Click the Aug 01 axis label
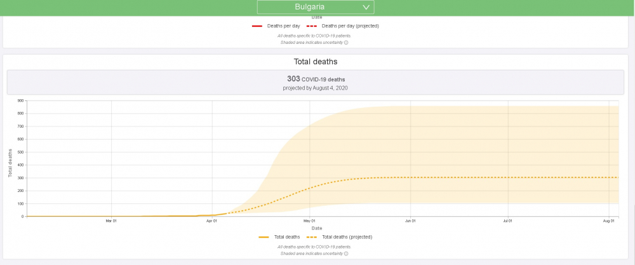Image resolution: width=635 pixels, height=265 pixels. pos(609,221)
